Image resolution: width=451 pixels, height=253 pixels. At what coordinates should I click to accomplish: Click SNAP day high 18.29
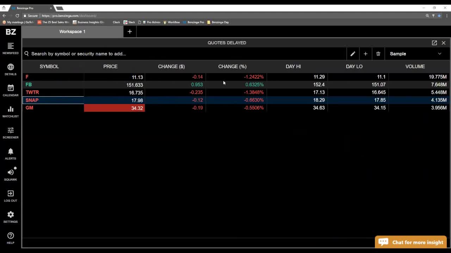319,100
